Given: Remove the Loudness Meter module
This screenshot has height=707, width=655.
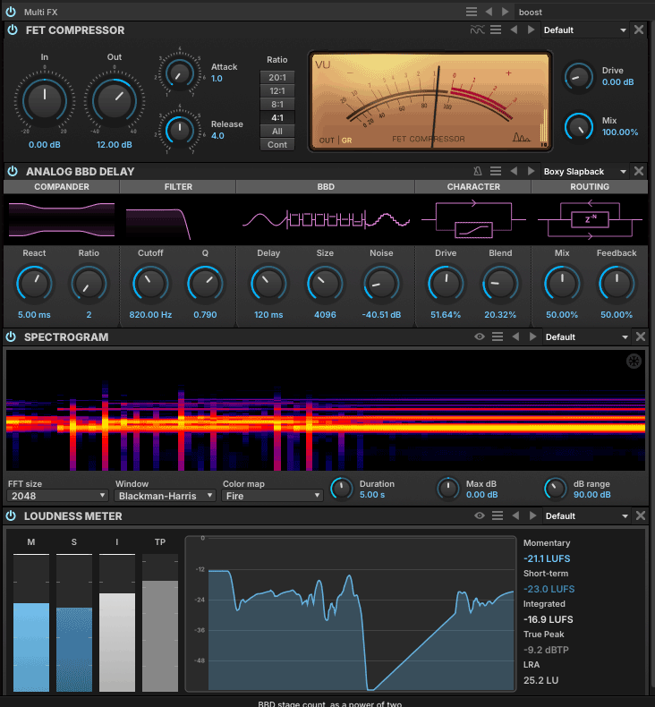Looking at the screenshot, I should click(641, 515).
